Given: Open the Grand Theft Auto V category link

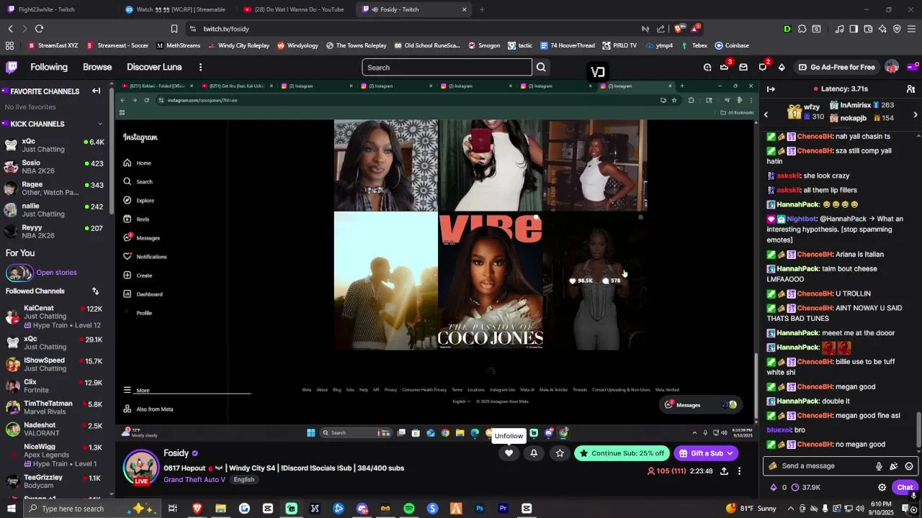Looking at the screenshot, I should tap(194, 480).
